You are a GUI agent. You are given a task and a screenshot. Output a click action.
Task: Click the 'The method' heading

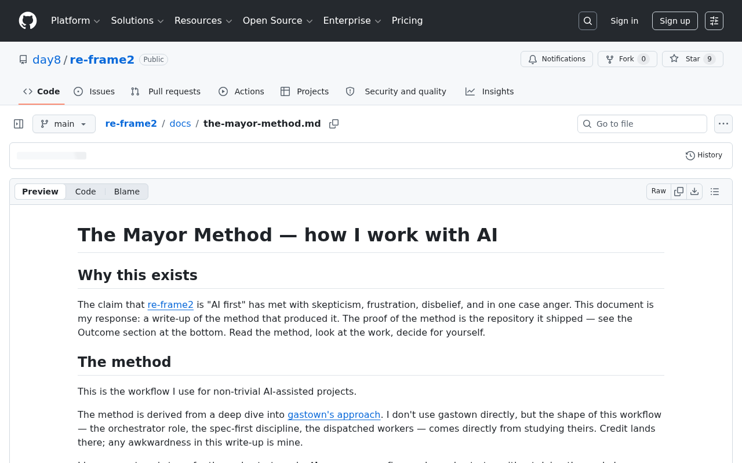(x=124, y=362)
